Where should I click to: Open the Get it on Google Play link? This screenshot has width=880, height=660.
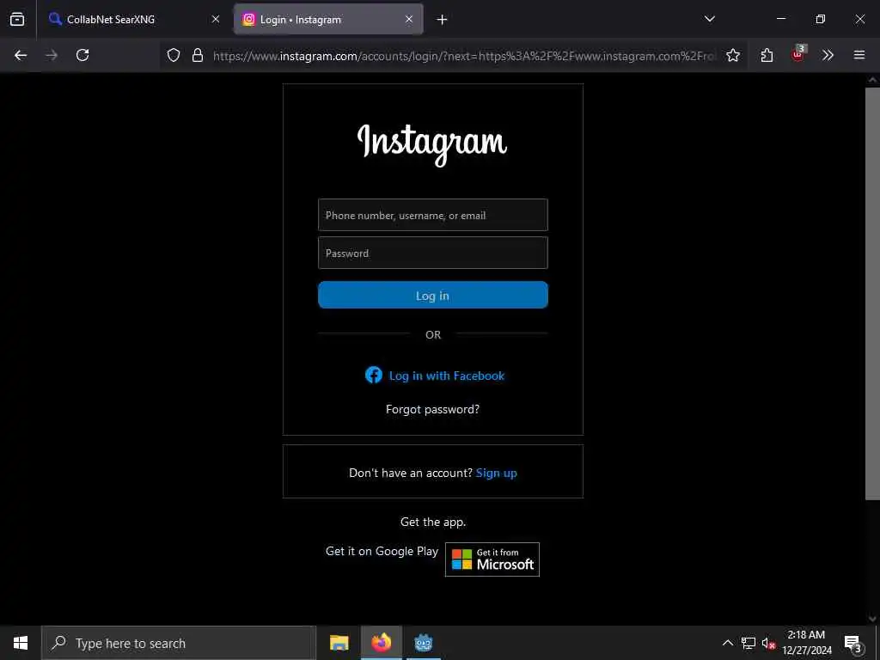382,551
